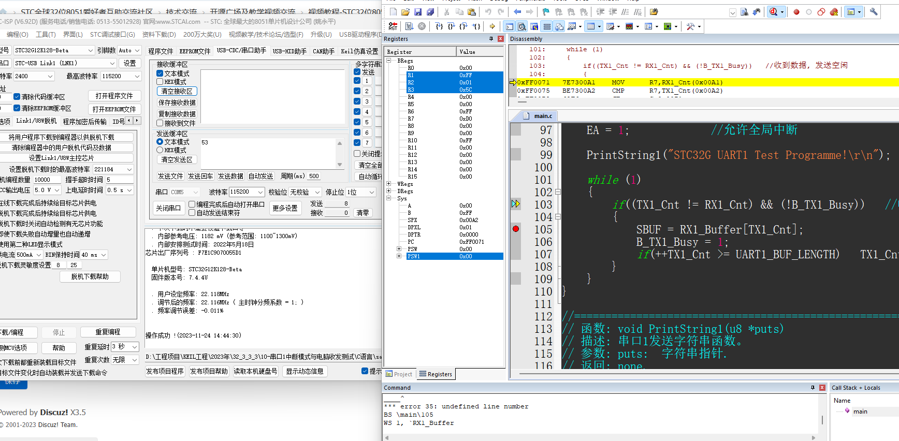Viewport: 899px width, 441px height.
Task: Click the Navigate Backward blue arrow
Action: [x=517, y=12]
